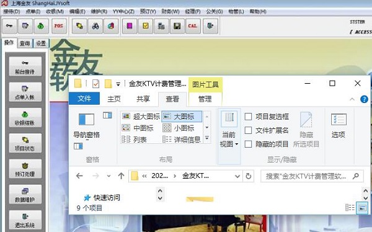Click the preview pane icon in the ribbon
The image size is (372, 232).
tap(107, 115)
